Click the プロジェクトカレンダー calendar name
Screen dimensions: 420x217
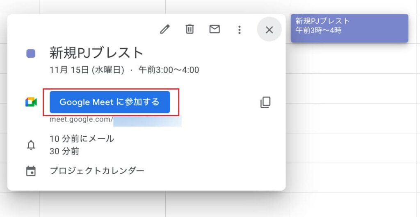pyautogui.click(x=97, y=171)
